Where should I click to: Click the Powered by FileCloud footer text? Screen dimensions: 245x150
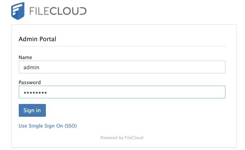(122, 138)
